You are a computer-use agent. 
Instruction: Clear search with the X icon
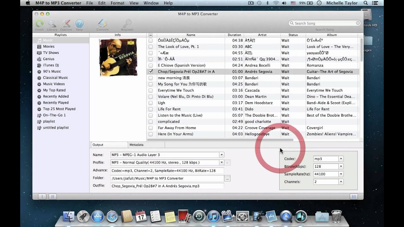point(358,23)
